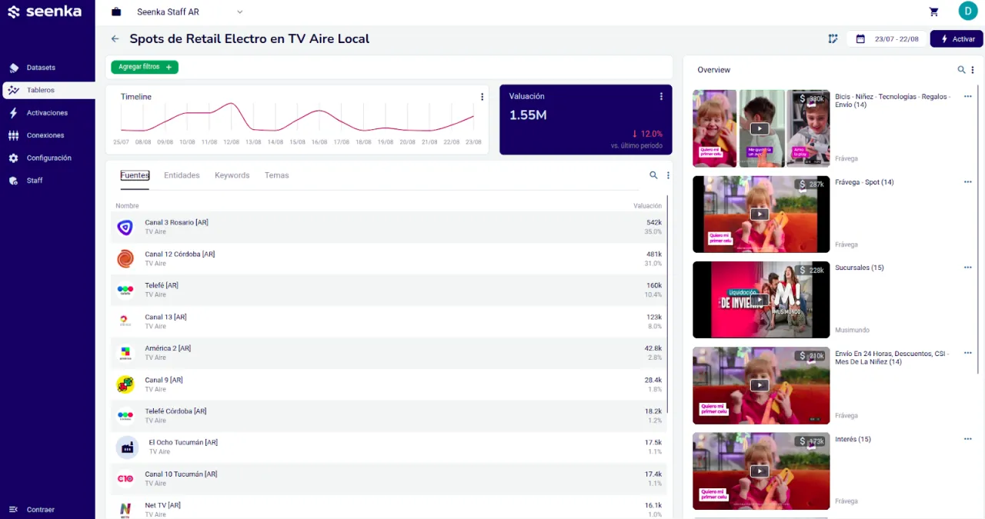Open the date range picker 23/07 - 22/08
The height and width of the screenshot is (519, 985).
click(887, 38)
